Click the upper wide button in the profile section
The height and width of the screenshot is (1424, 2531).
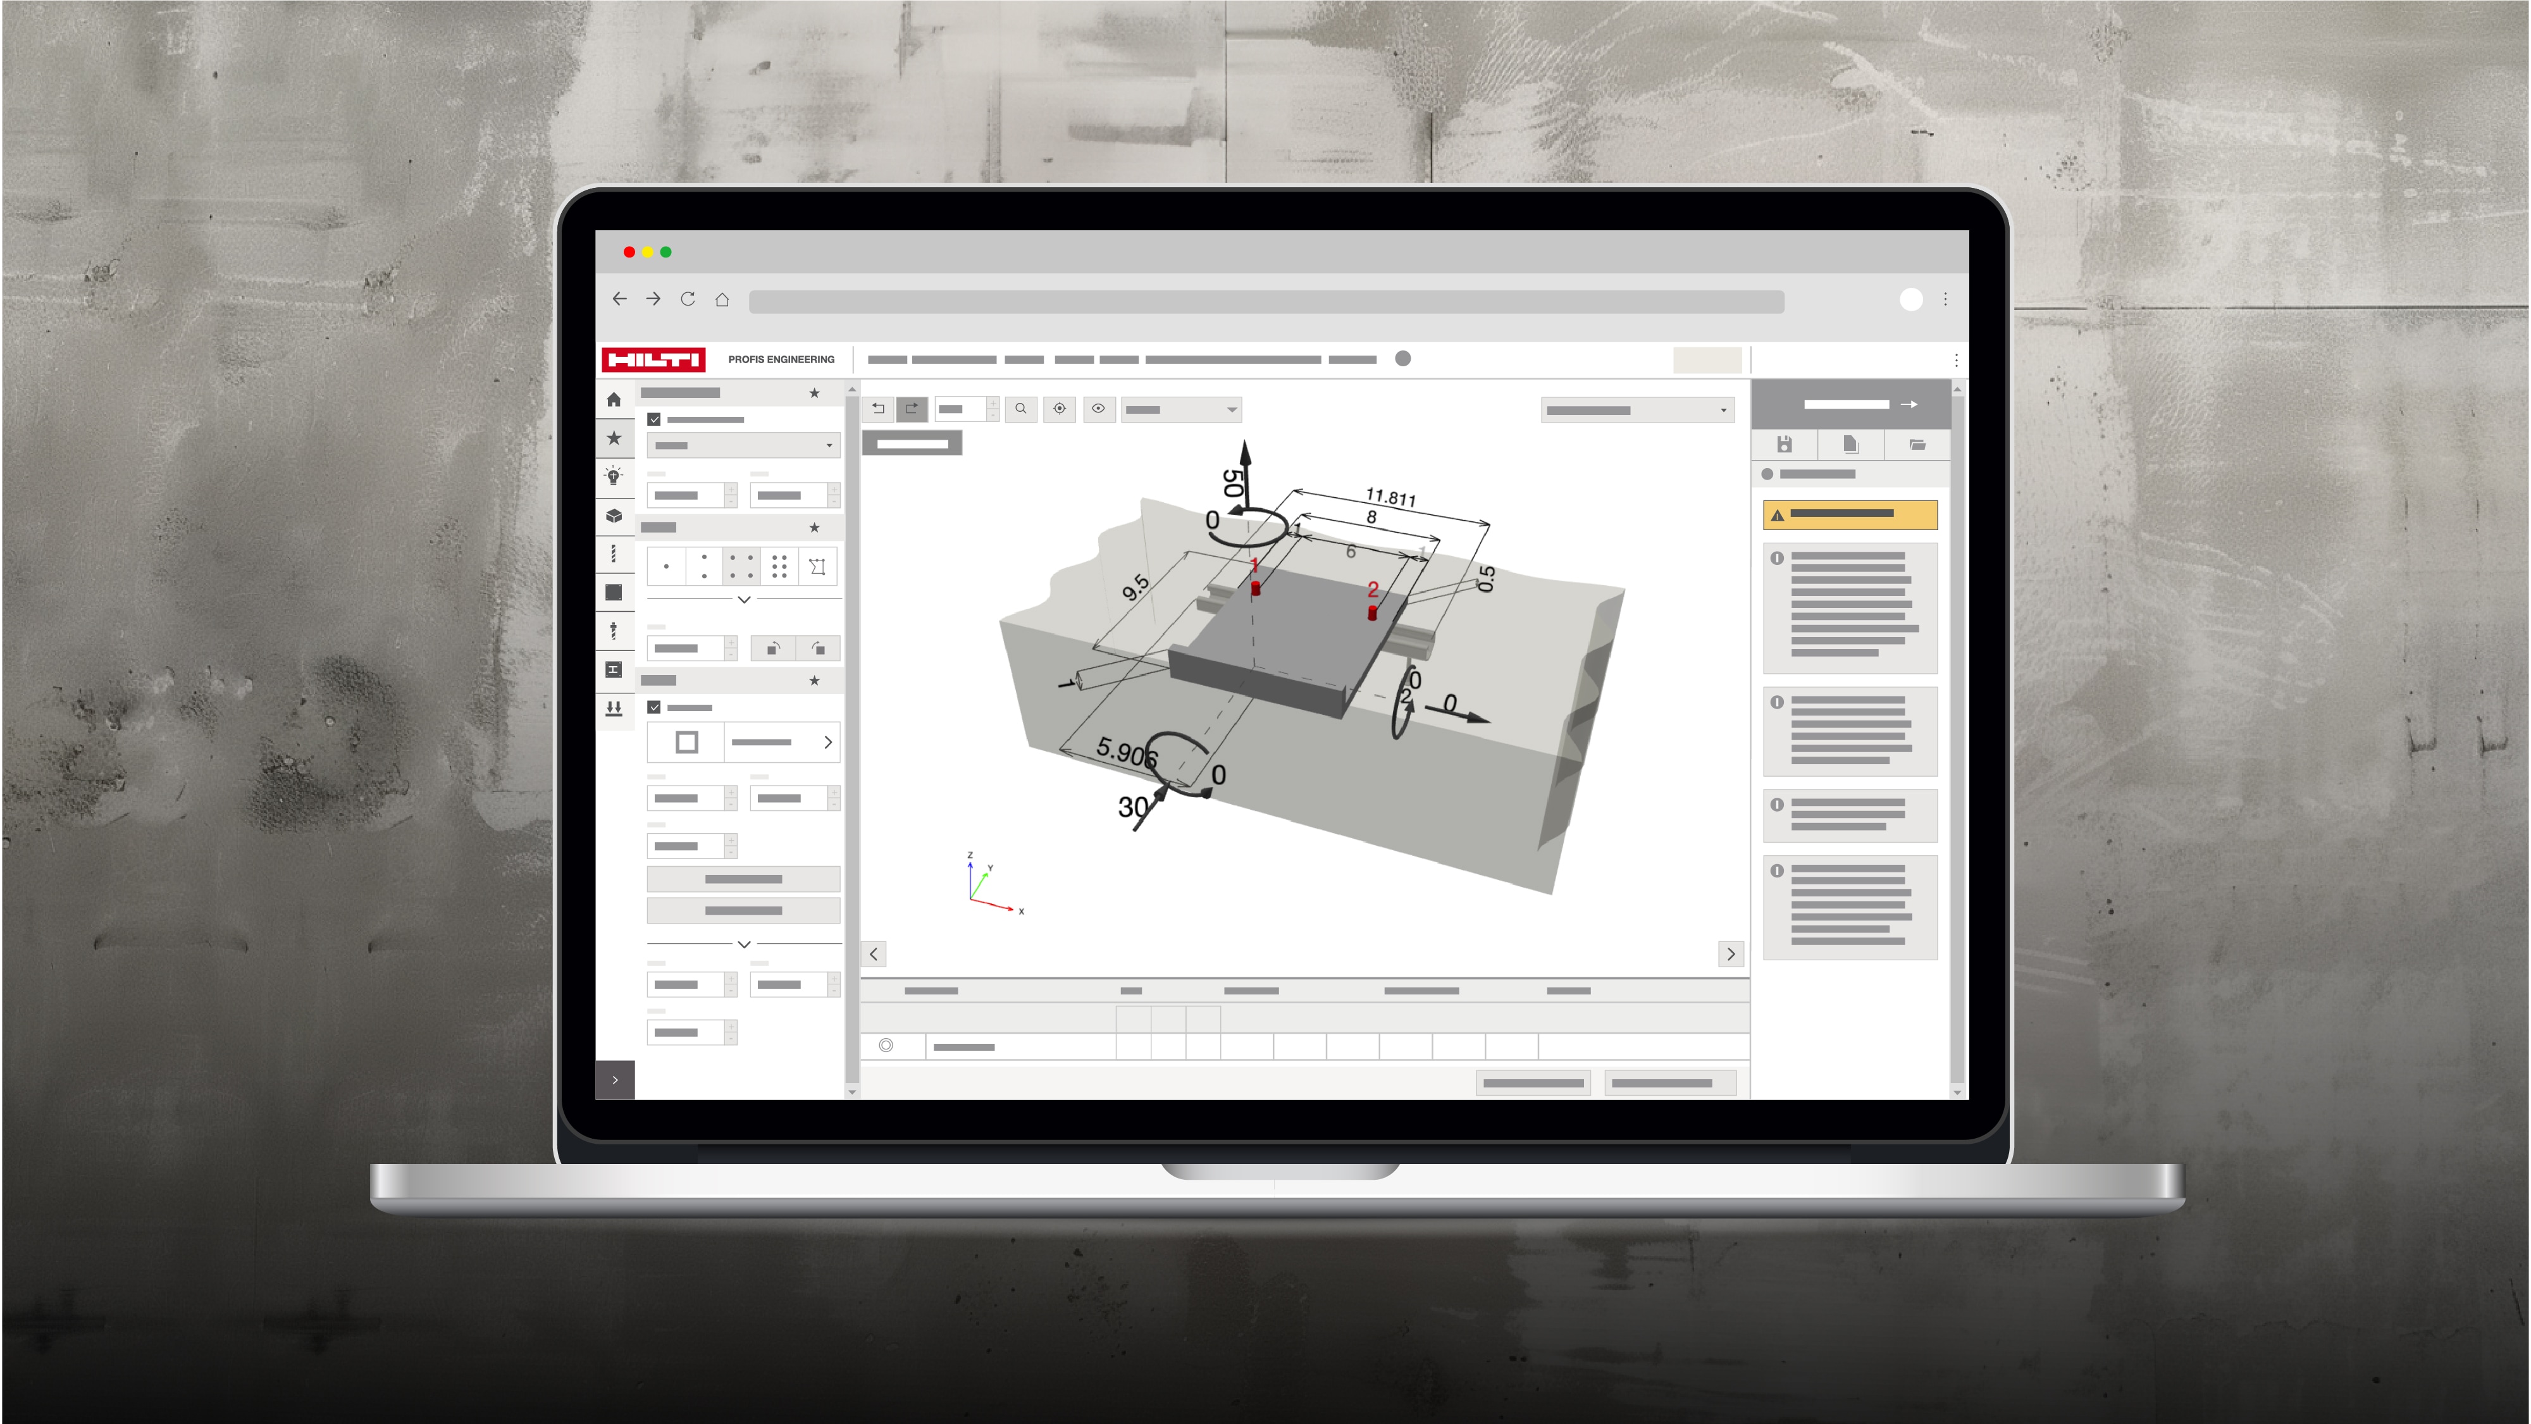(744, 879)
